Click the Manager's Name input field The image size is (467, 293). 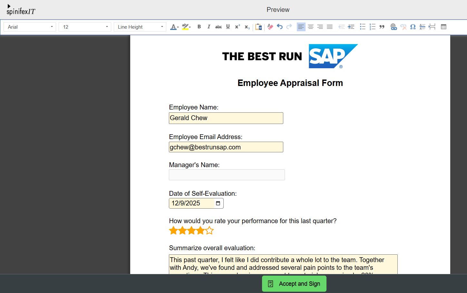[227, 175]
